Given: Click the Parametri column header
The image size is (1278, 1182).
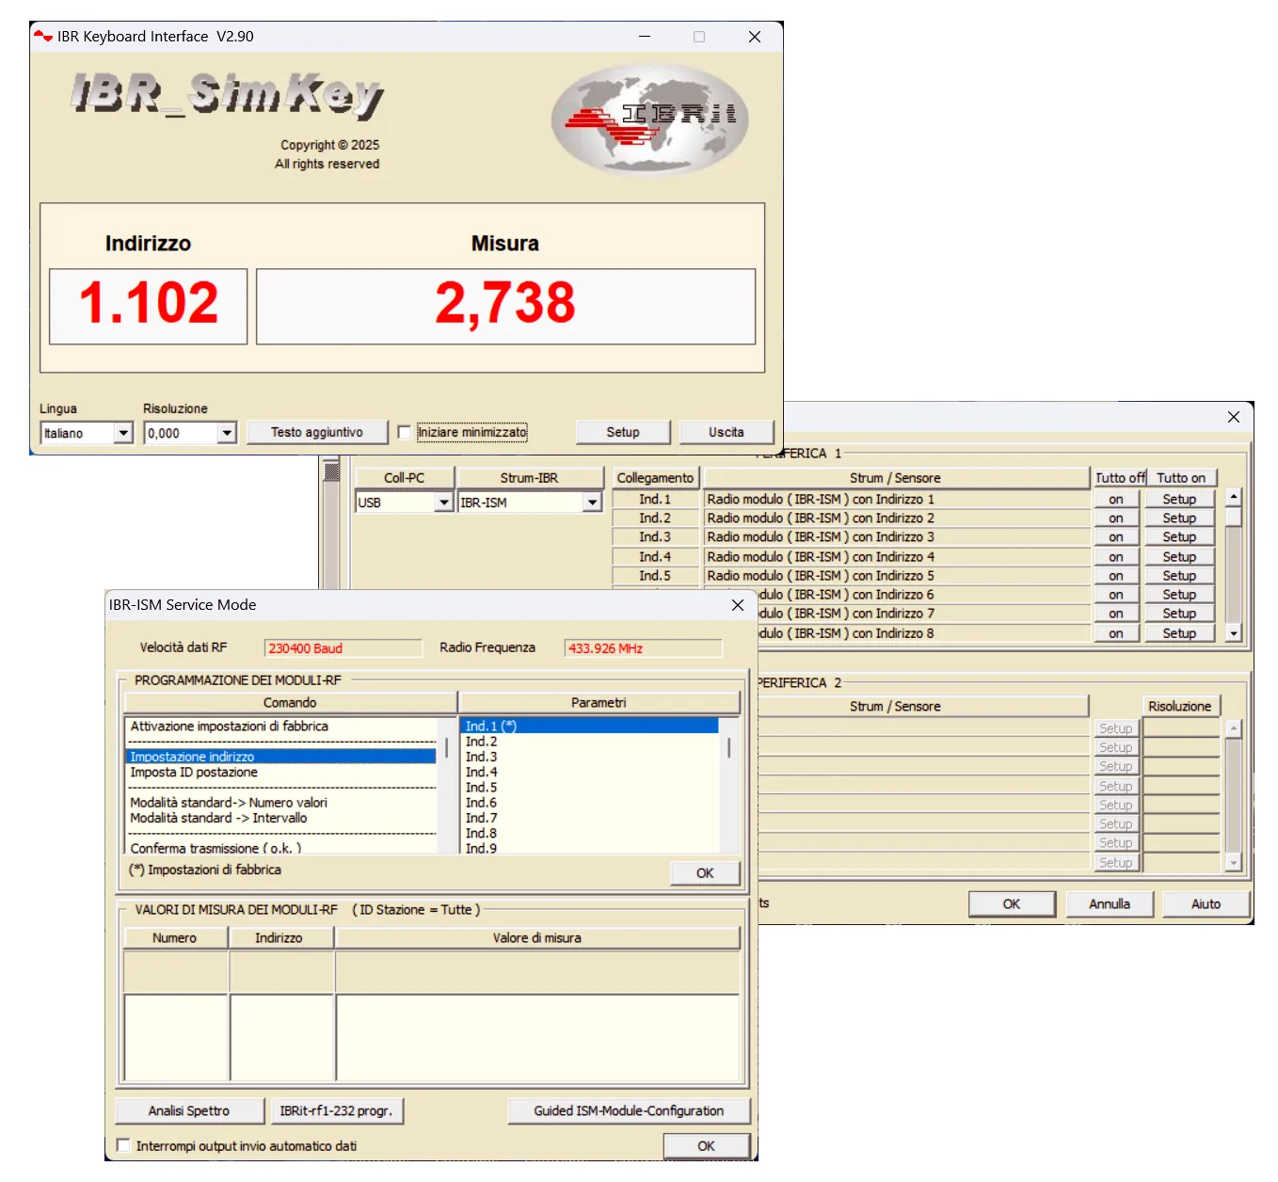Looking at the screenshot, I should 599,703.
